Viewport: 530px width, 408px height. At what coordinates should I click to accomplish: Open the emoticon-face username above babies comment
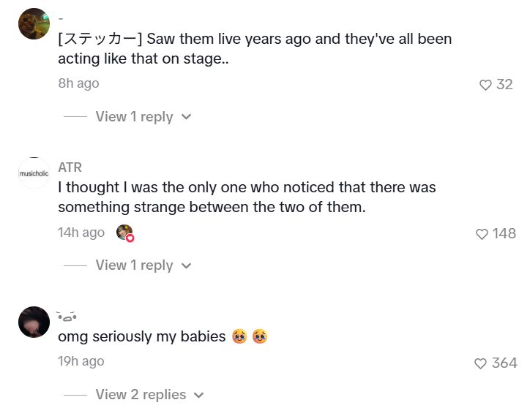click(67, 317)
